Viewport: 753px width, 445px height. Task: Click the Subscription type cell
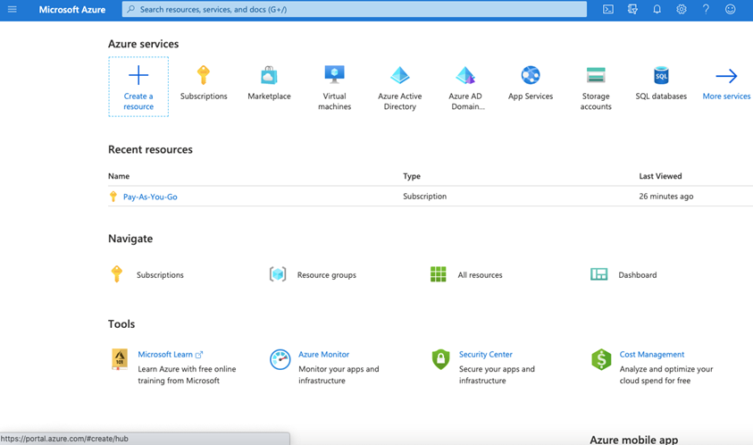(x=424, y=196)
